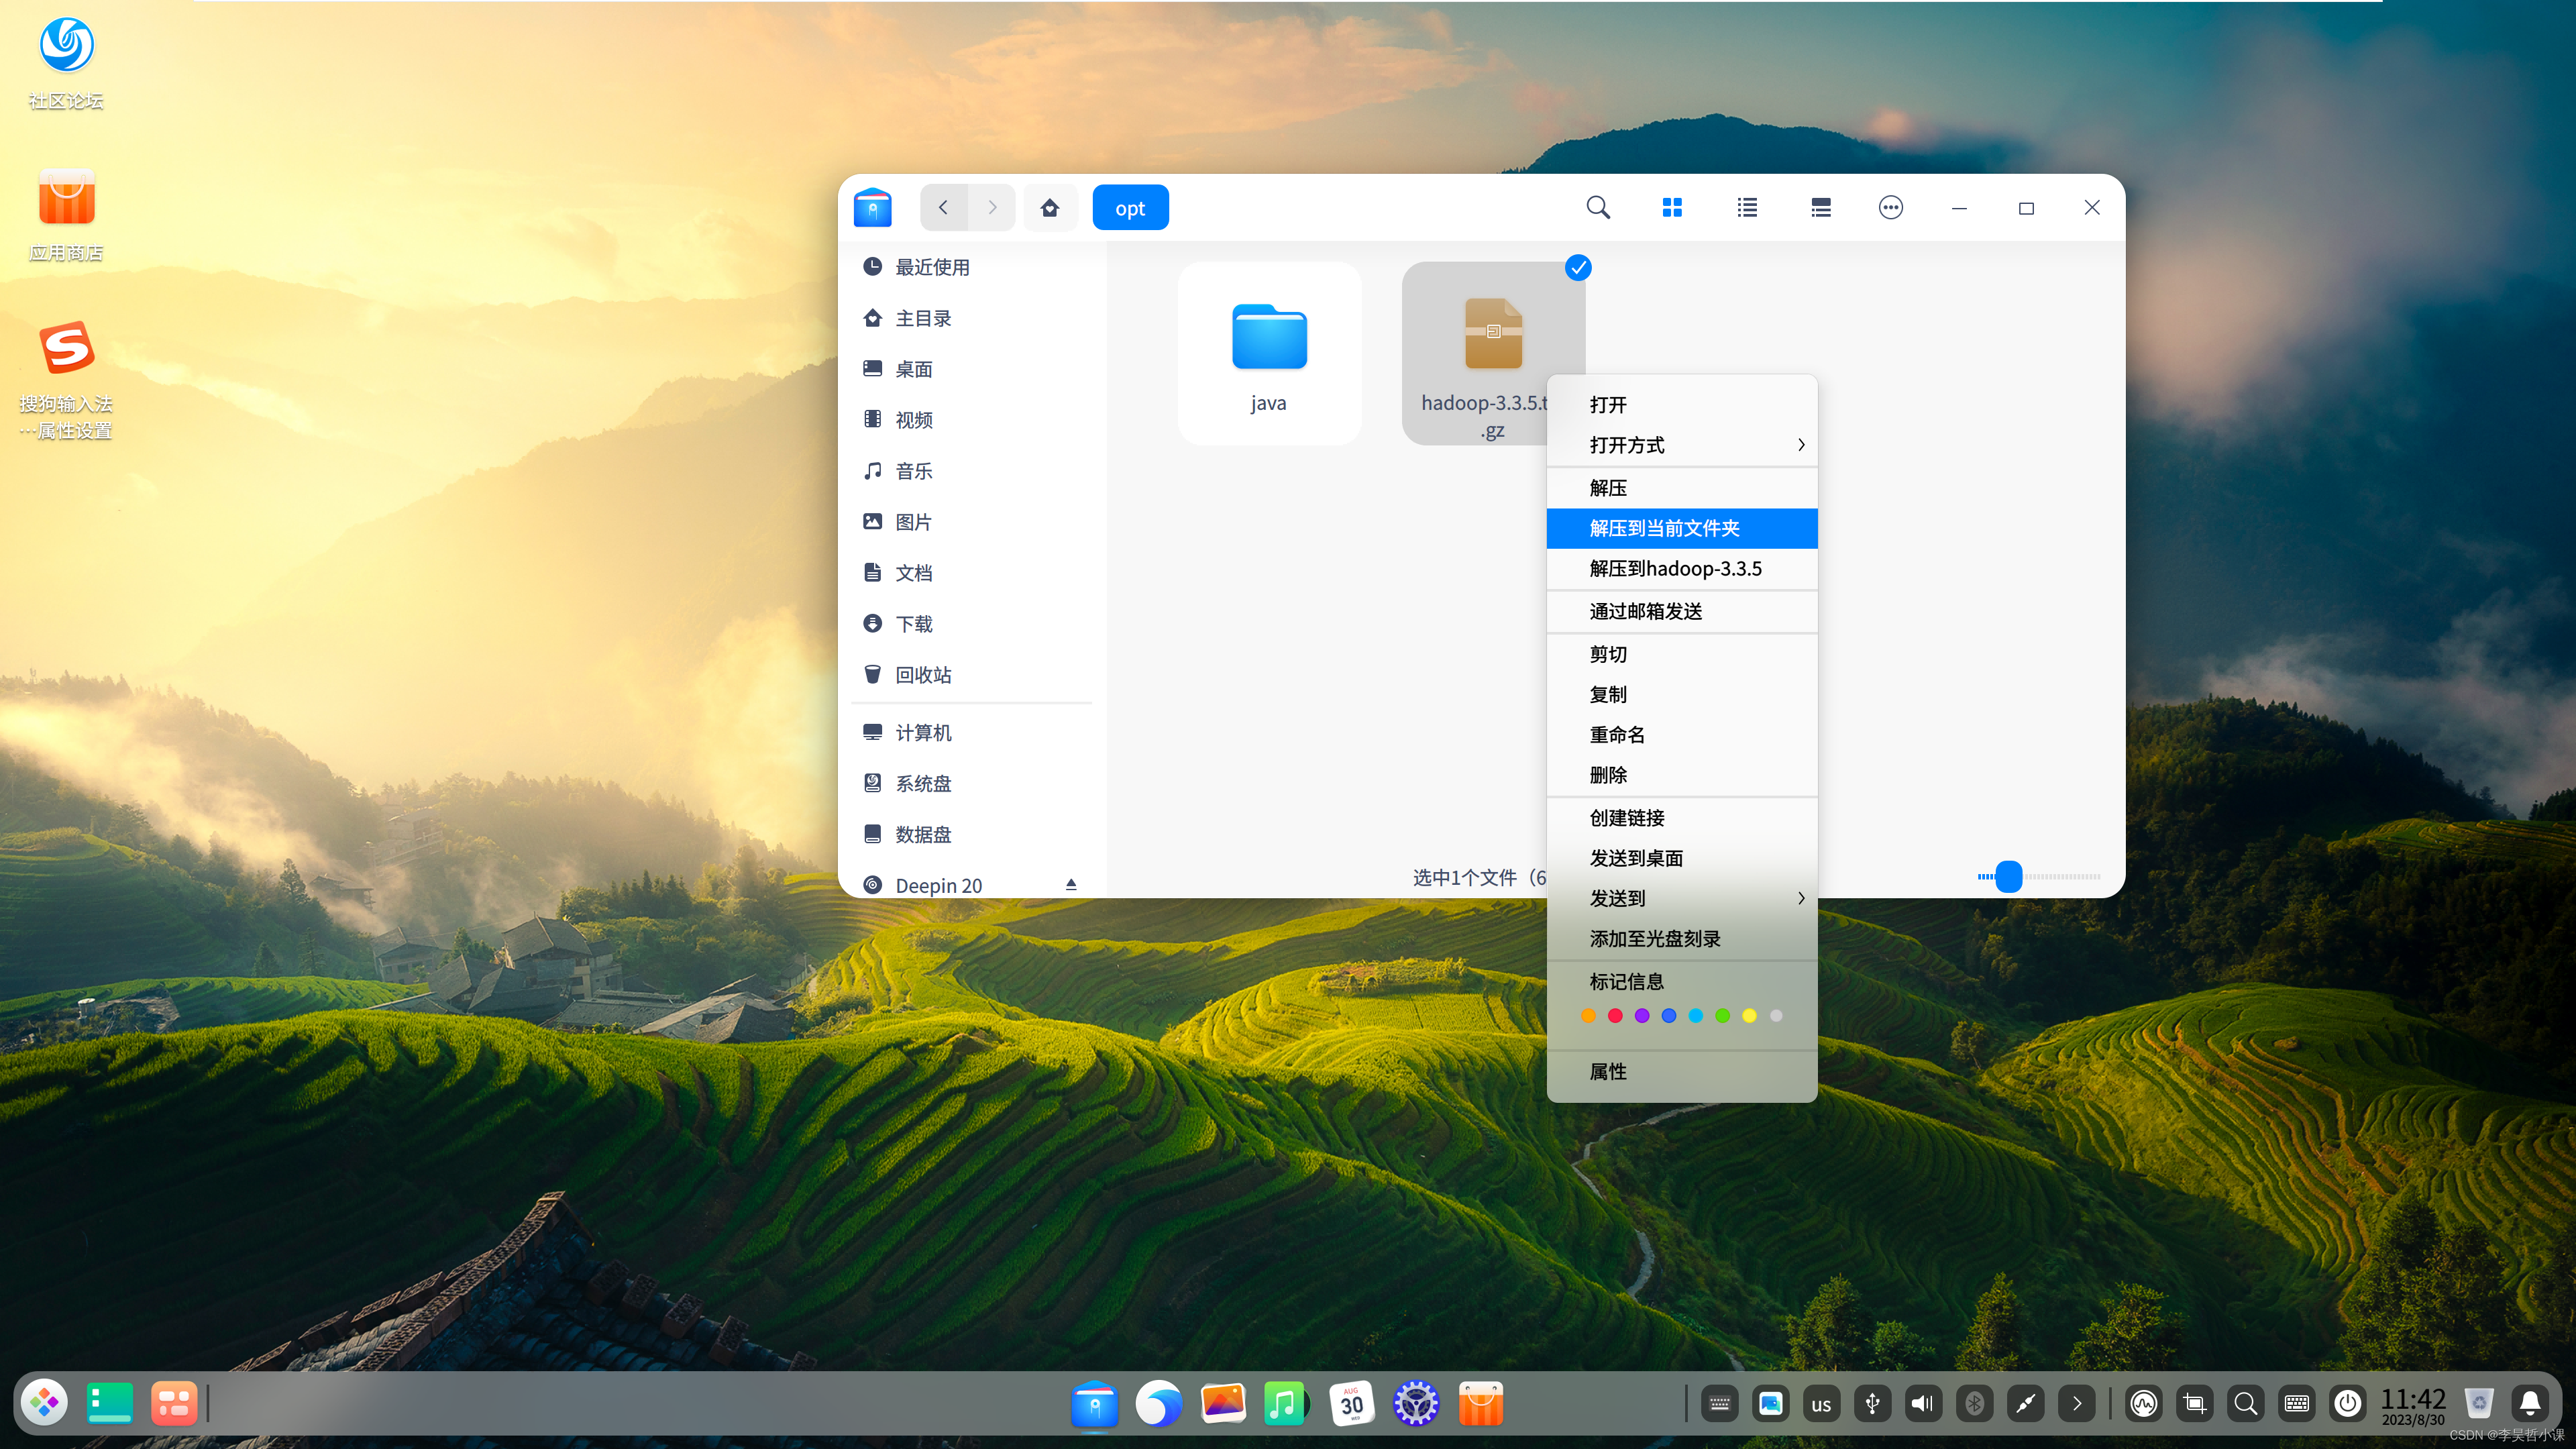
Task: Open the multitasking view in the dock
Action: coord(174,1403)
